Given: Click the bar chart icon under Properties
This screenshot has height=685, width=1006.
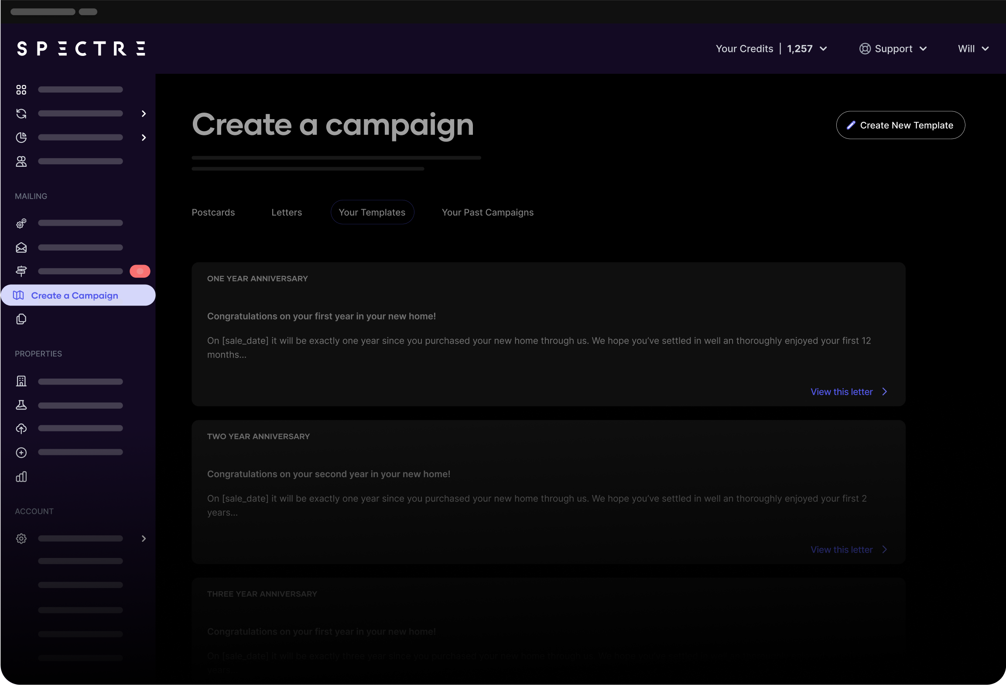Looking at the screenshot, I should 21,477.
